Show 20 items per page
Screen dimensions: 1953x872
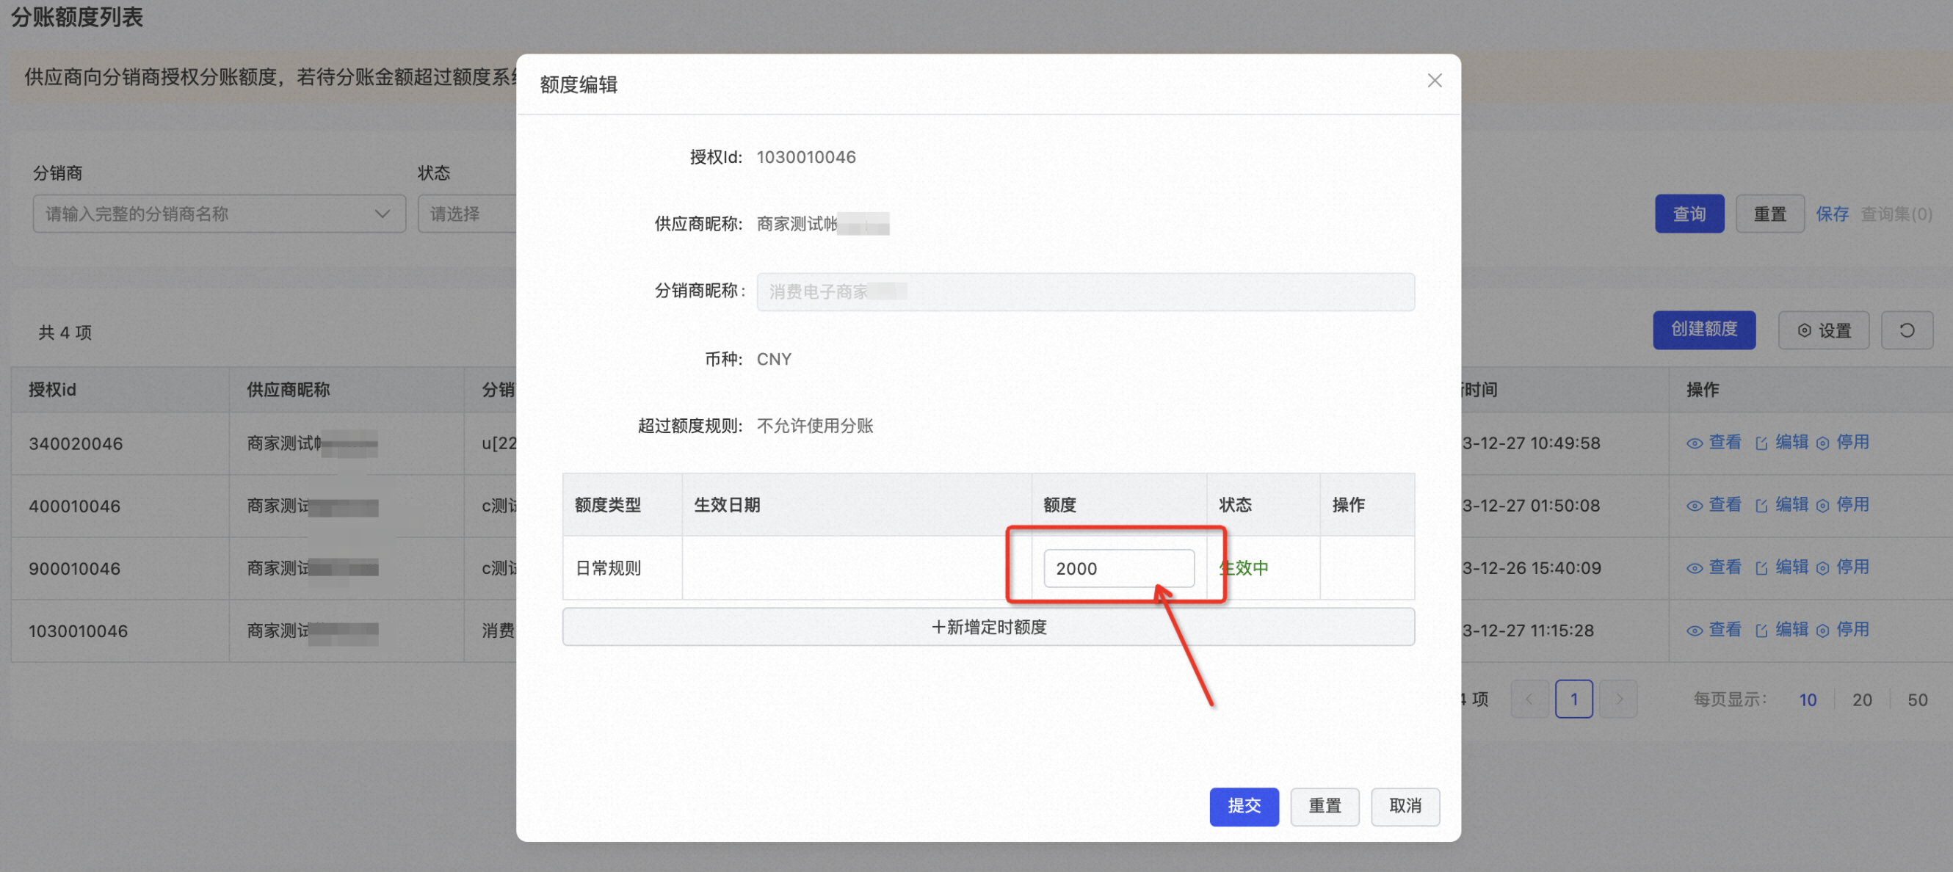[1861, 700]
